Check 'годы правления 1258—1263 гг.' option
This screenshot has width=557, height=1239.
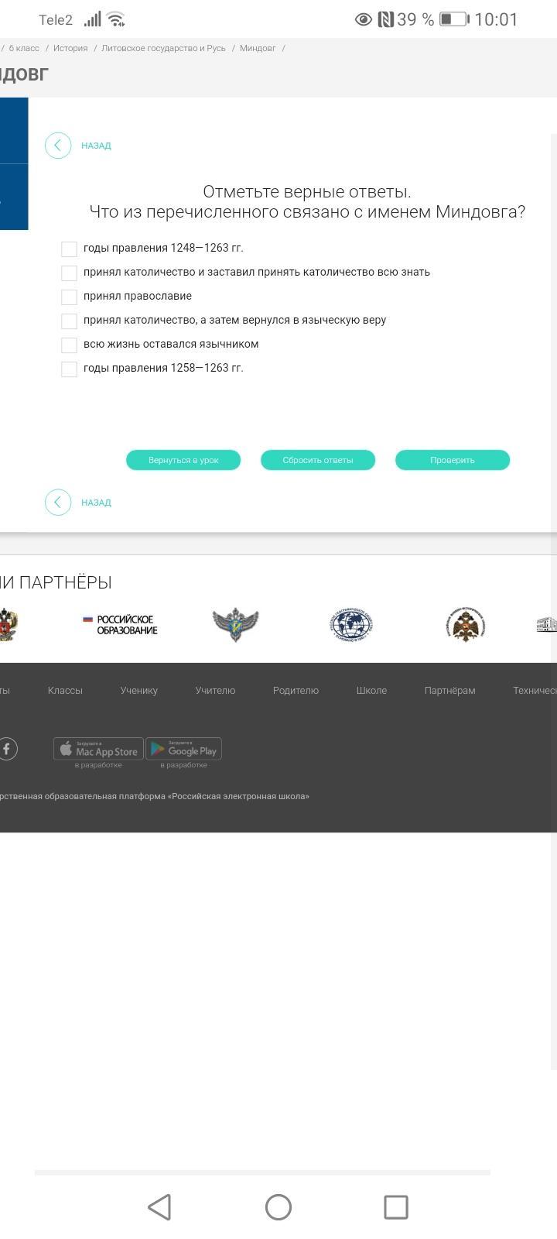(x=69, y=369)
